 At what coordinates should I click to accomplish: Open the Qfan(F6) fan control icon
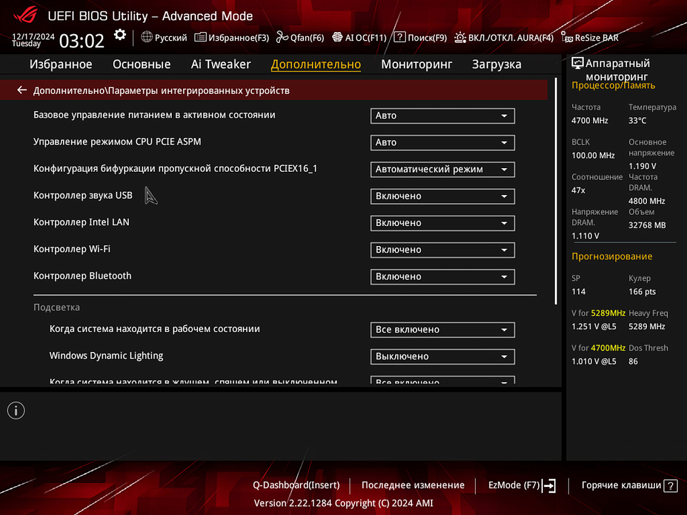click(x=282, y=37)
